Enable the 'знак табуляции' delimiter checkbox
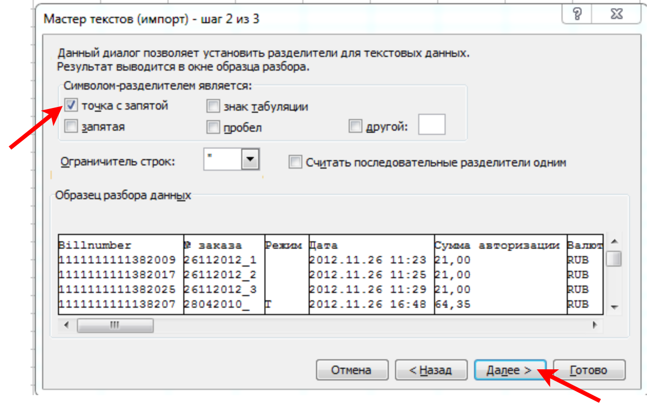650x412 pixels. click(213, 106)
